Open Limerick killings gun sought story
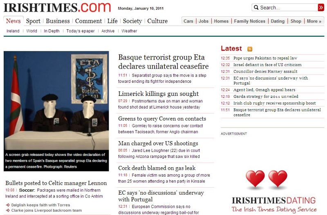The height and width of the screenshot is (215, 327). point(159,94)
